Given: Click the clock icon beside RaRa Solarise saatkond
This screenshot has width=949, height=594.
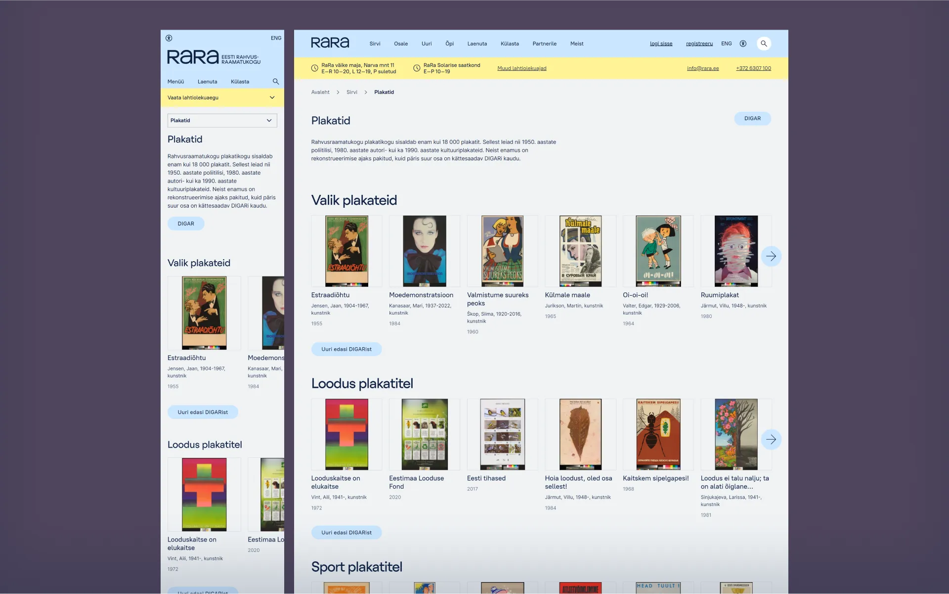Looking at the screenshot, I should tap(417, 68).
